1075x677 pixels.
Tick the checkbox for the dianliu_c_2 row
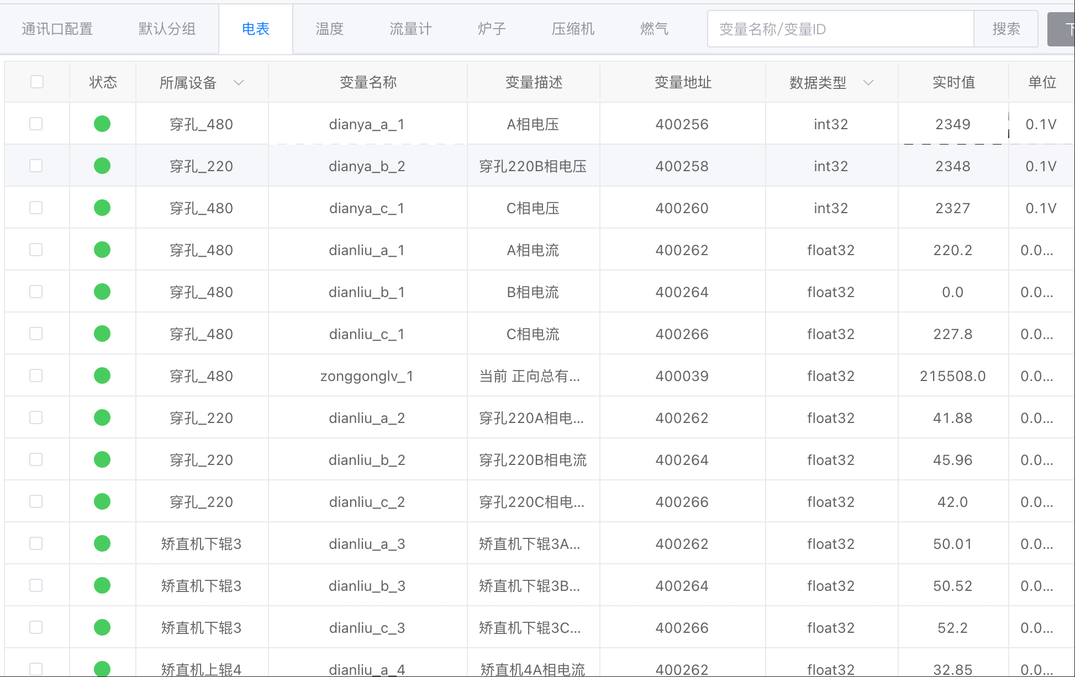(x=36, y=501)
